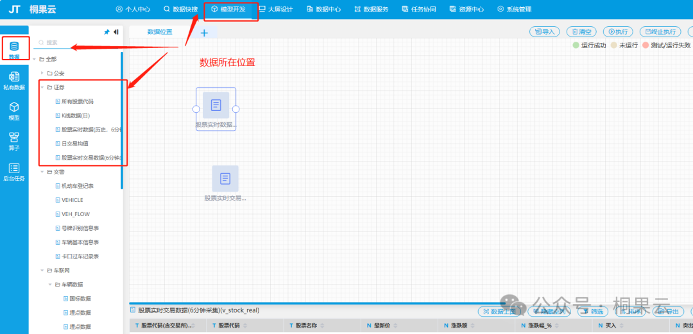Viewport: 693px width, 334px height.
Task: Click the 清空 button
Action: 581,31
